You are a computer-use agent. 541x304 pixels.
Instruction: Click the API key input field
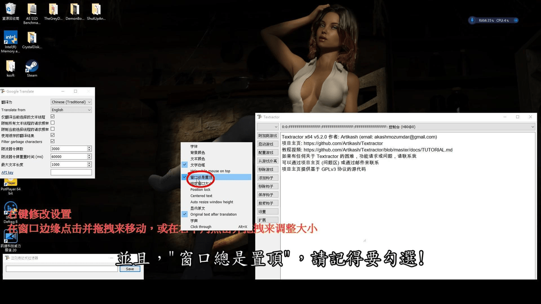(71, 172)
